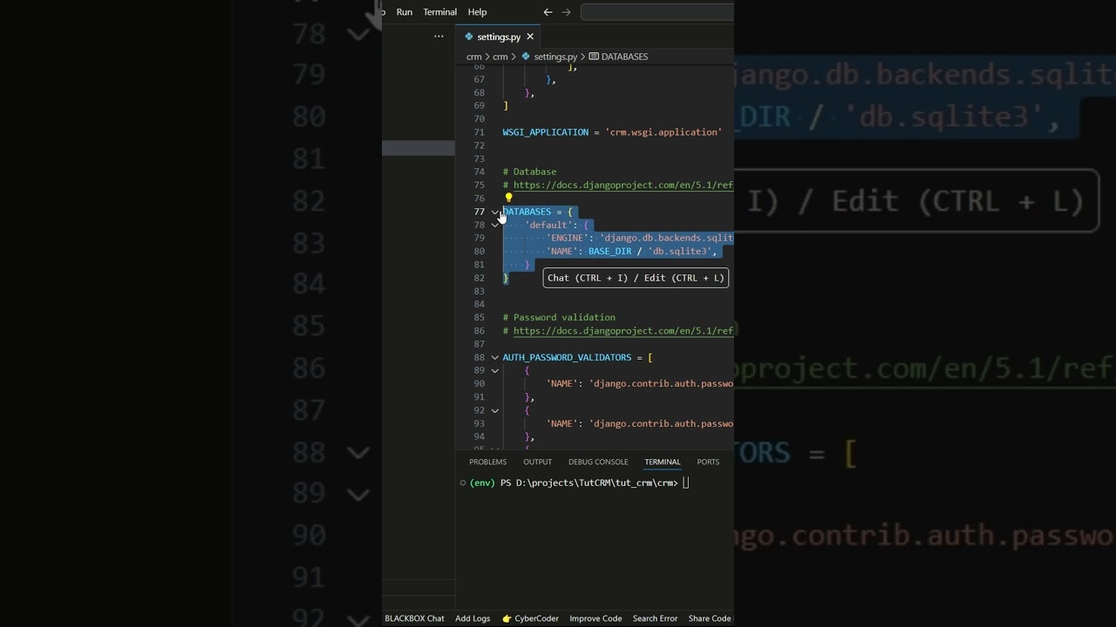Switch to the PORTS panel tab

click(x=708, y=462)
